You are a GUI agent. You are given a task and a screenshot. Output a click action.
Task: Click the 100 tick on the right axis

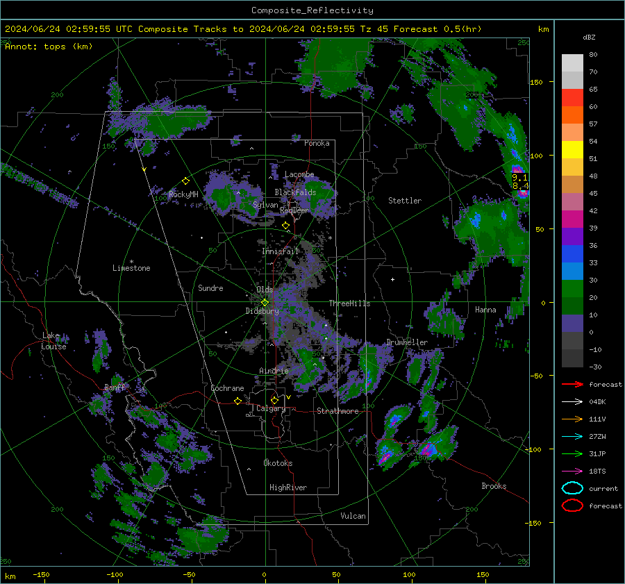coord(537,156)
